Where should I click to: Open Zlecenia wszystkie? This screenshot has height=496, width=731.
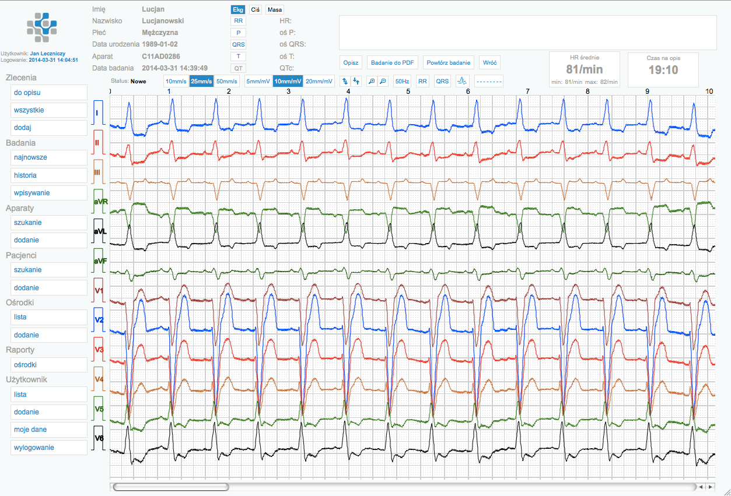[x=49, y=110]
